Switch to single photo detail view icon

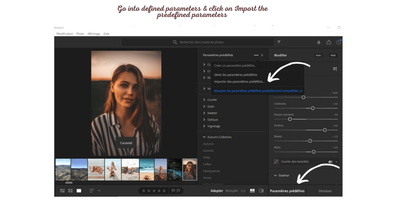point(79,191)
